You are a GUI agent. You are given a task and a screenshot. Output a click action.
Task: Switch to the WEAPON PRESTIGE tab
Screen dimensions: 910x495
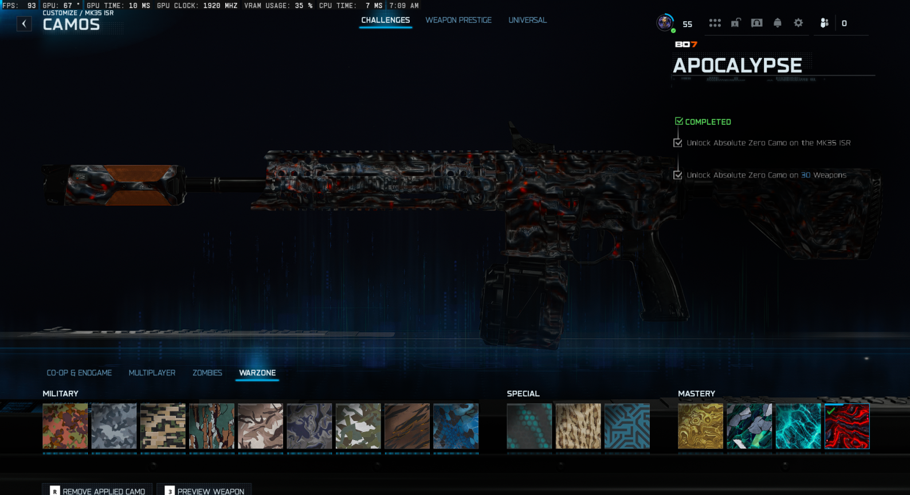[x=458, y=20]
